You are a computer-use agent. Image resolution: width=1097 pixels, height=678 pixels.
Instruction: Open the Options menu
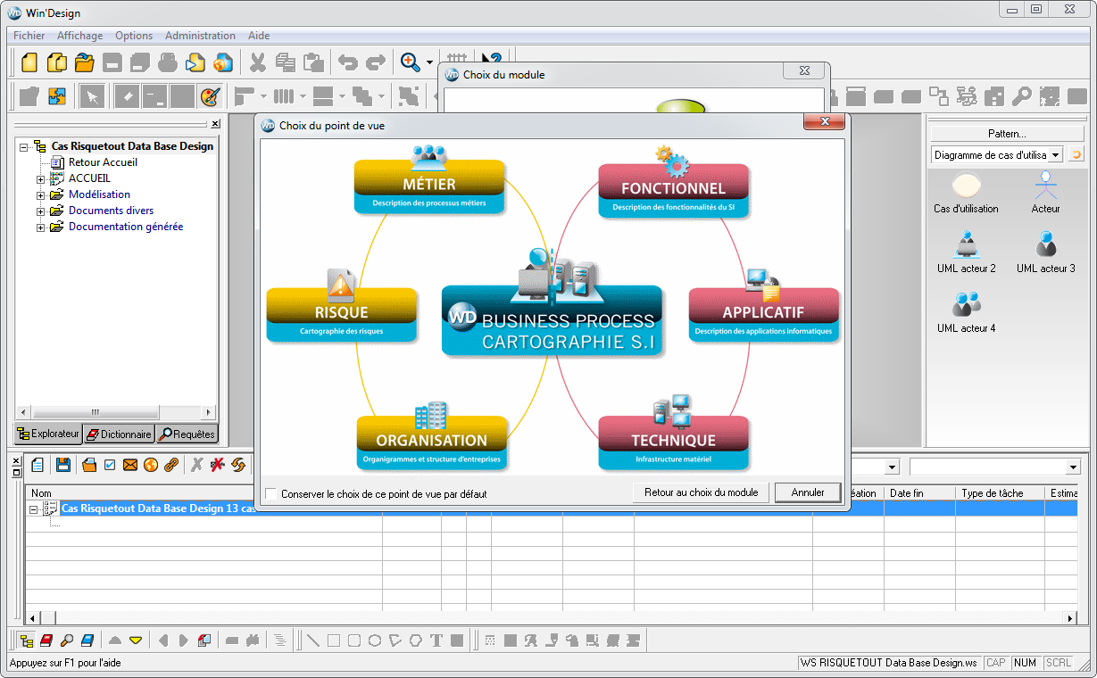pyautogui.click(x=134, y=36)
